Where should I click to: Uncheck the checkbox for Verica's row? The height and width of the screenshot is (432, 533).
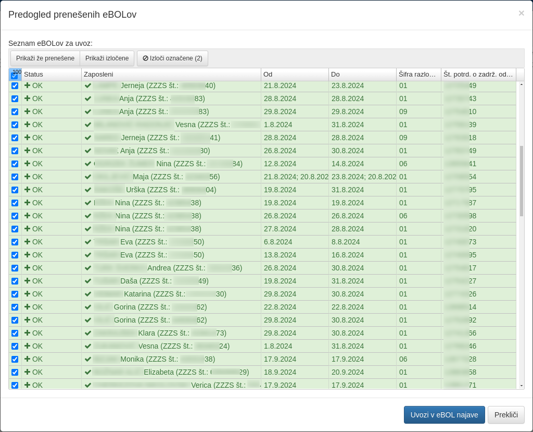coord(15,385)
